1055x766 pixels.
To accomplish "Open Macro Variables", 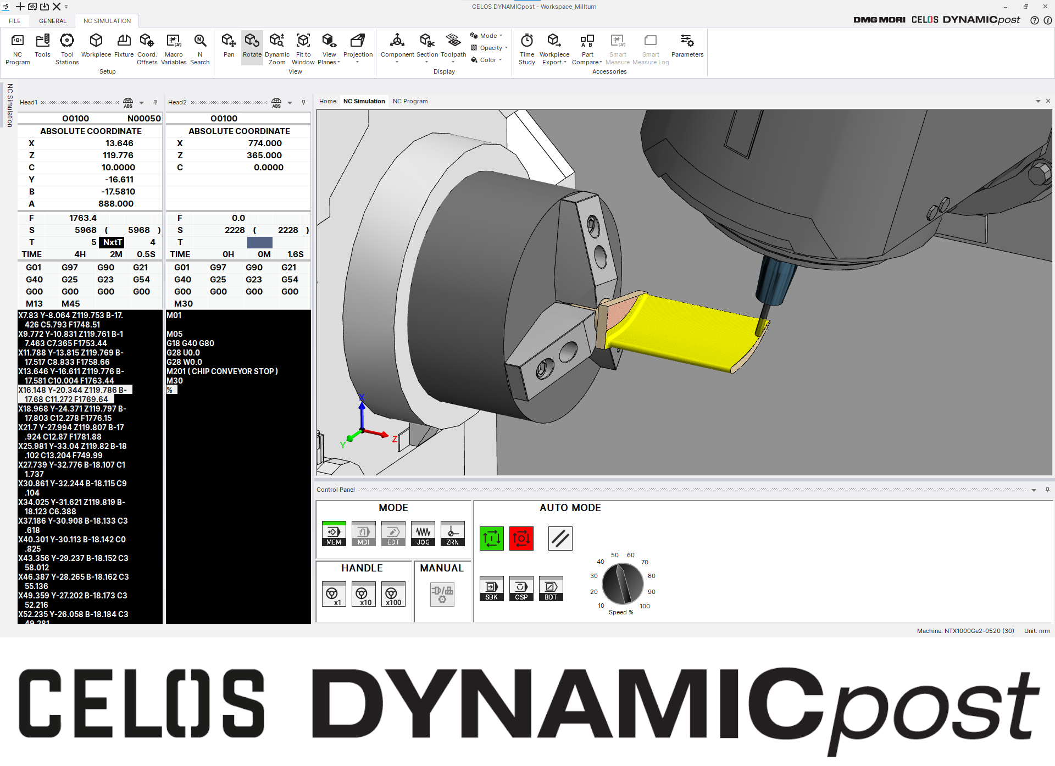I will pyautogui.click(x=174, y=48).
